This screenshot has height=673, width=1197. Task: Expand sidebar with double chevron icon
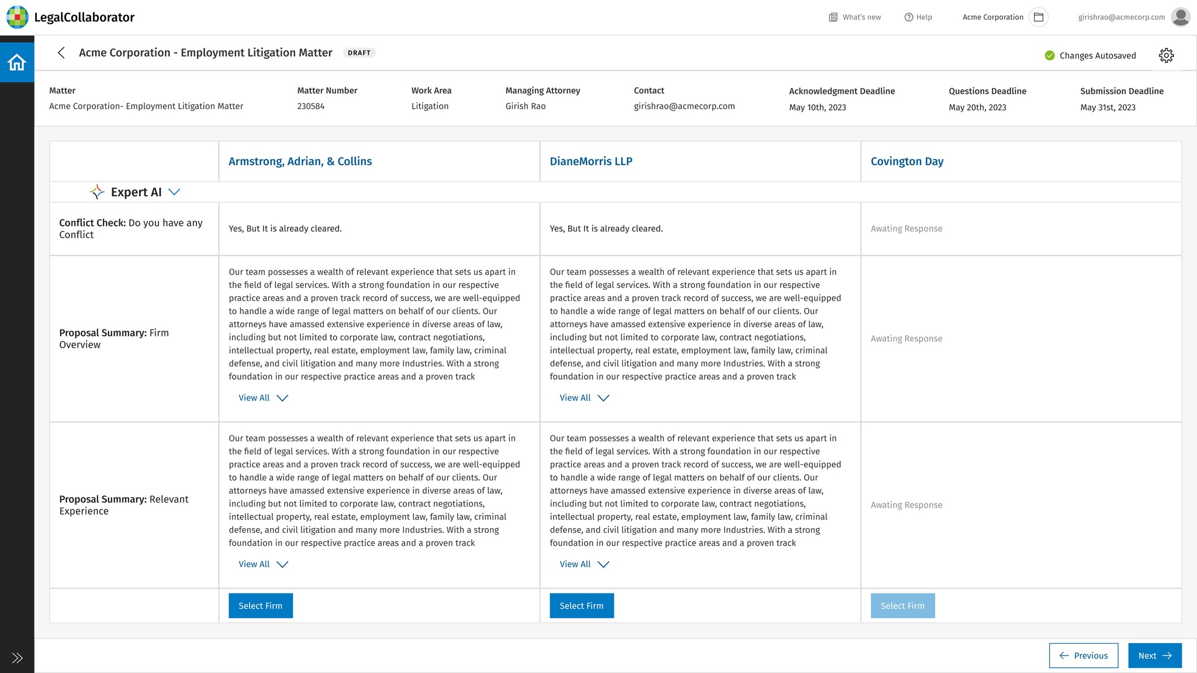coord(17,658)
